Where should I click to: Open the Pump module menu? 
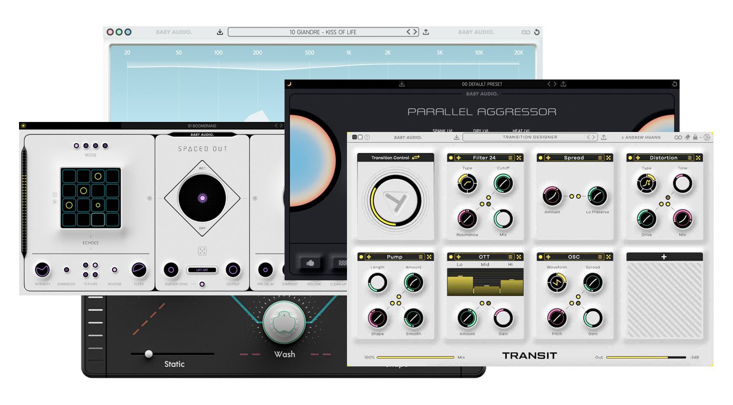421,257
